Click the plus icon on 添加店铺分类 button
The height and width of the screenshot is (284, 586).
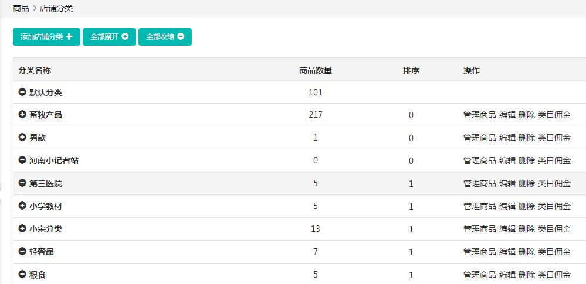click(x=69, y=37)
